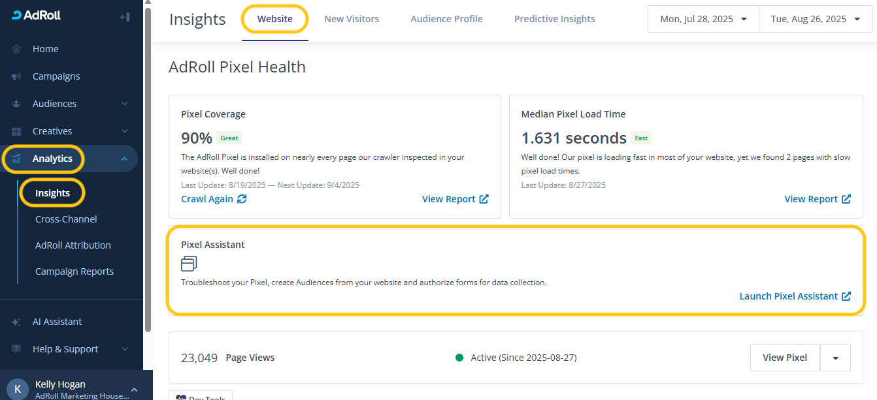Image resolution: width=877 pixels, height=400 pixels.
Task: Click the Pixel Assistant windows icon
Action: click(189, 264)
